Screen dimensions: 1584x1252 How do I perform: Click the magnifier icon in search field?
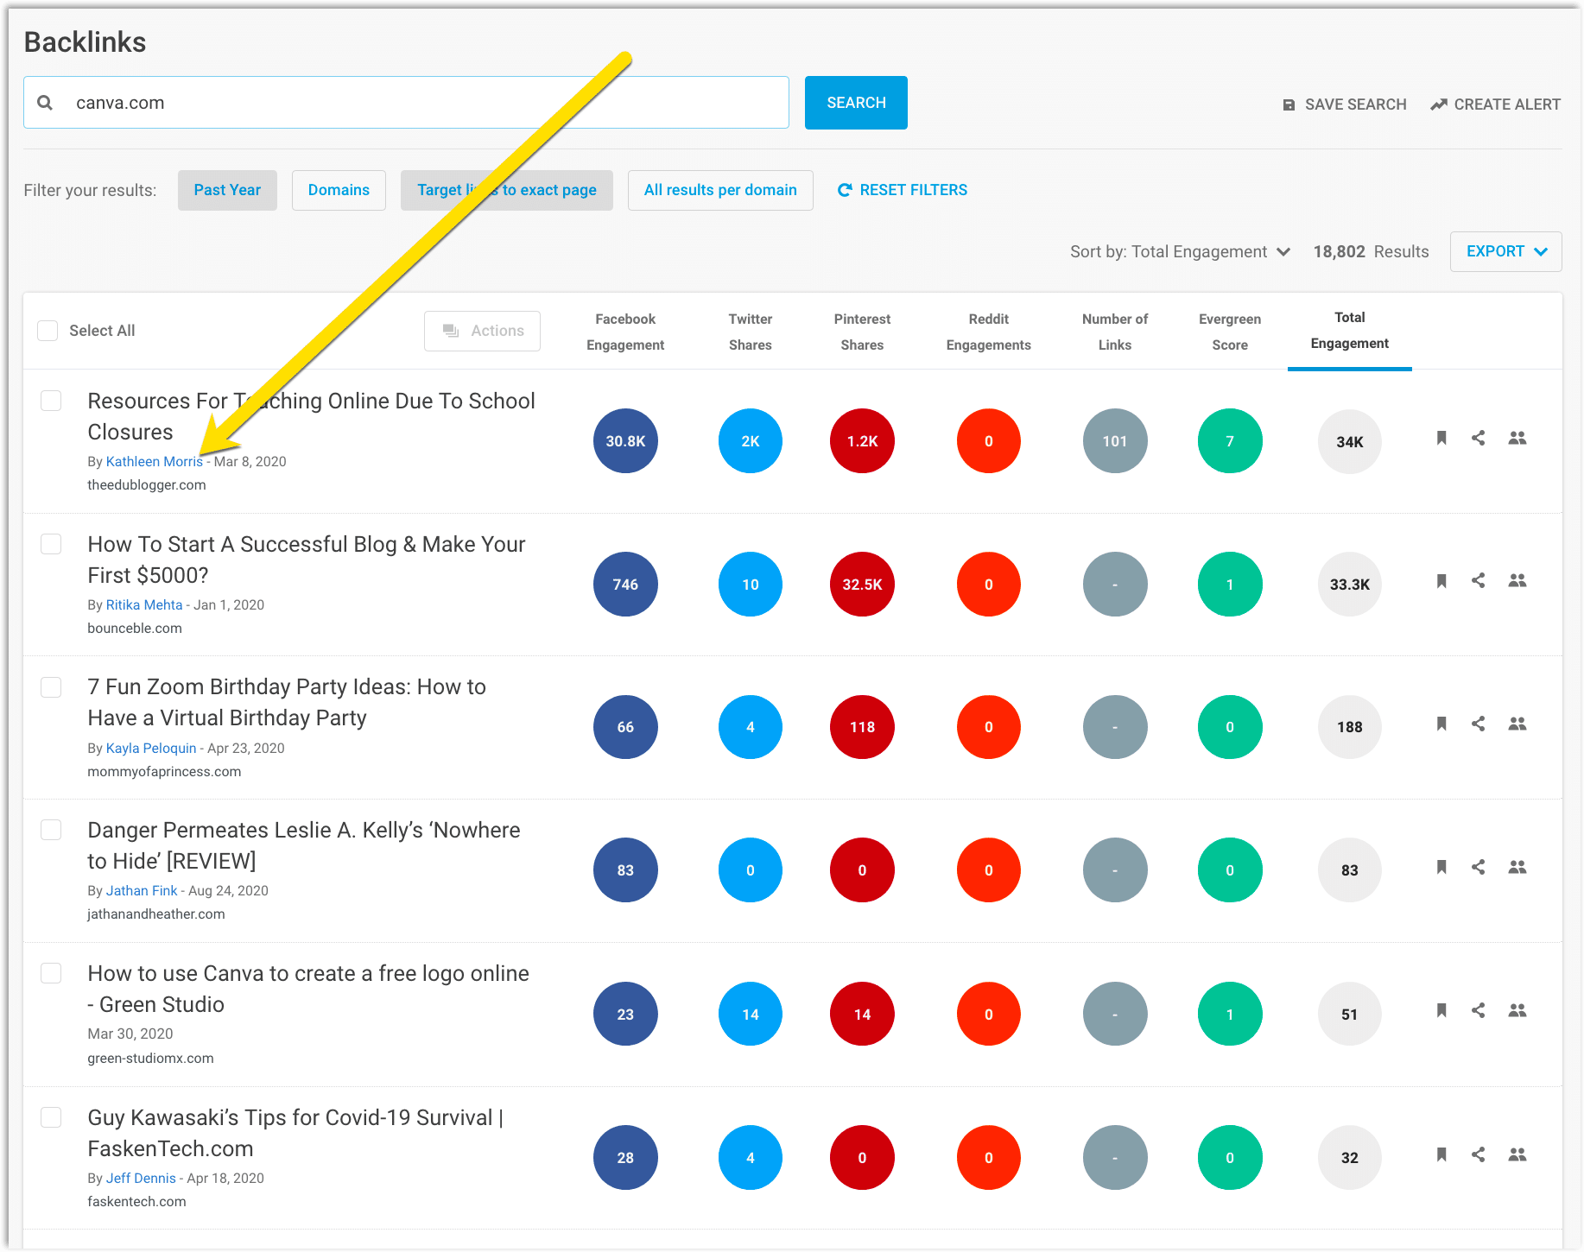click(x=45, y=103)
